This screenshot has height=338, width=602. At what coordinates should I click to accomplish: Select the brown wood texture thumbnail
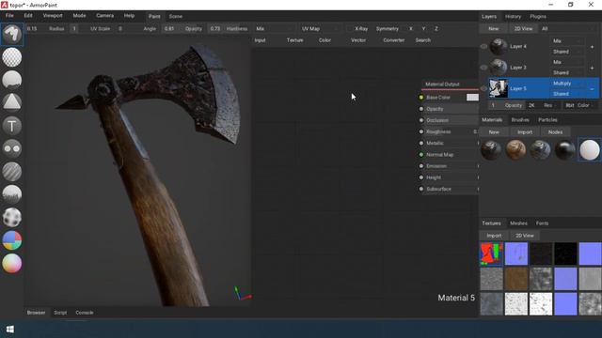point(516,279)
